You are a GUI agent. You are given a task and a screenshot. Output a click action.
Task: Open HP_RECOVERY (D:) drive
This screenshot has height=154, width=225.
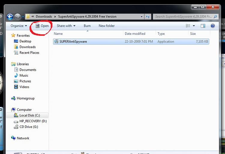(x=33, y=121)
